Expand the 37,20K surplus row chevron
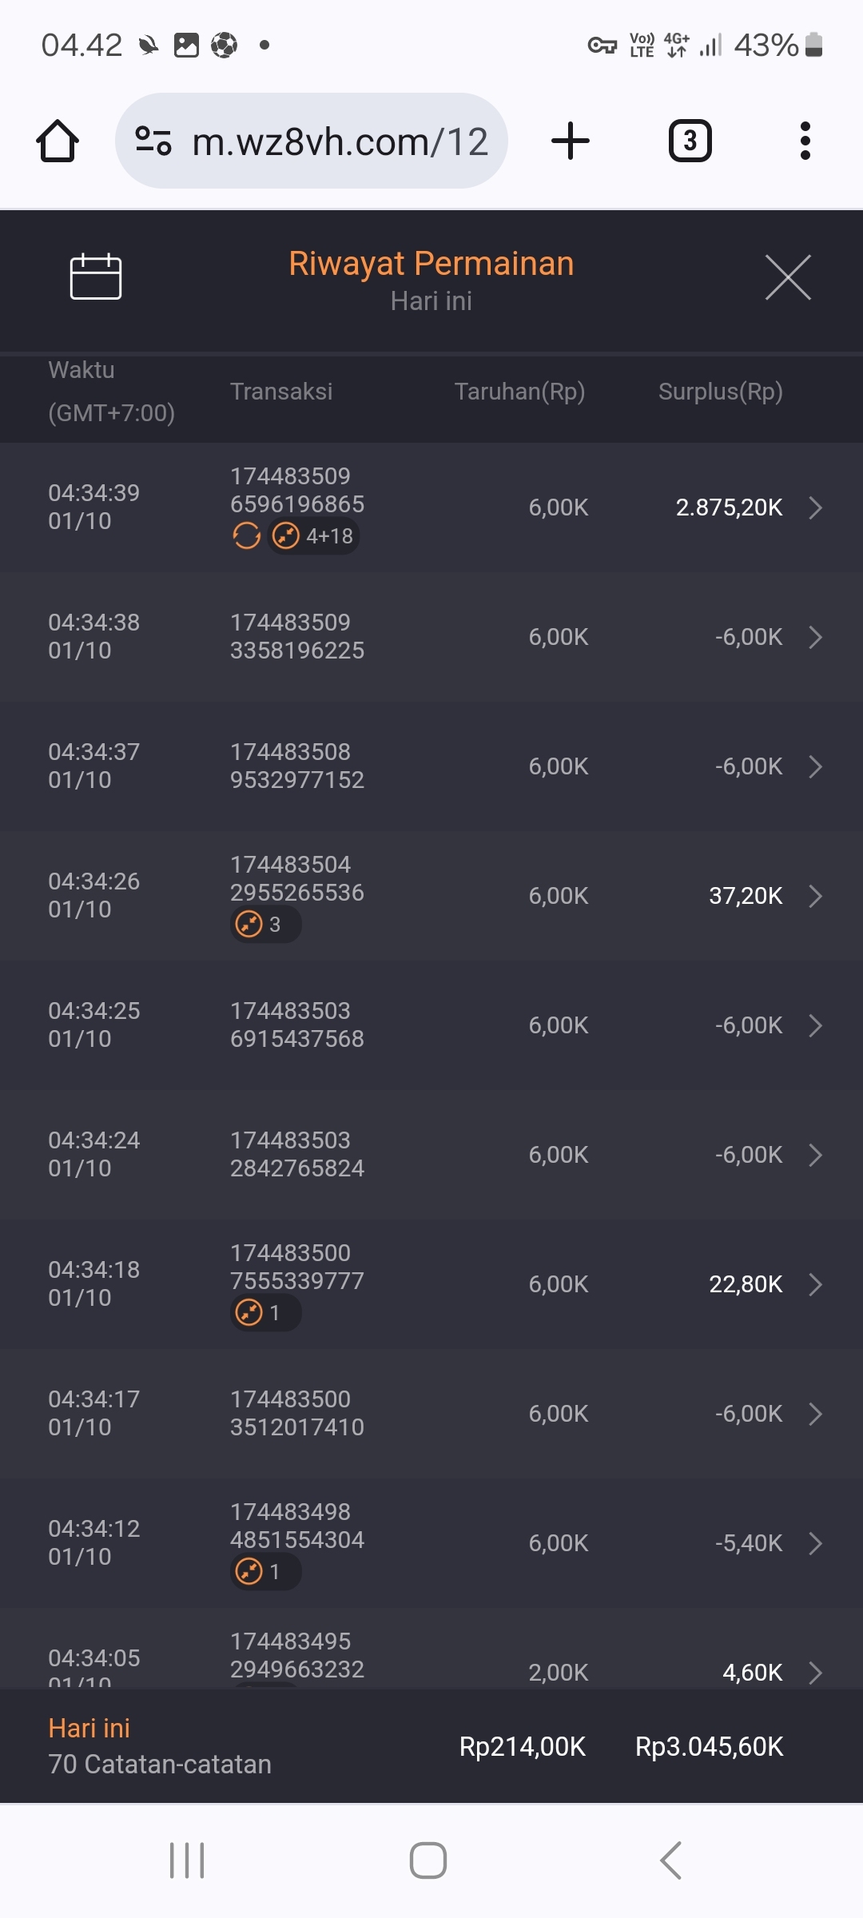The image size is (863, 1918). [x=815, y=896]
